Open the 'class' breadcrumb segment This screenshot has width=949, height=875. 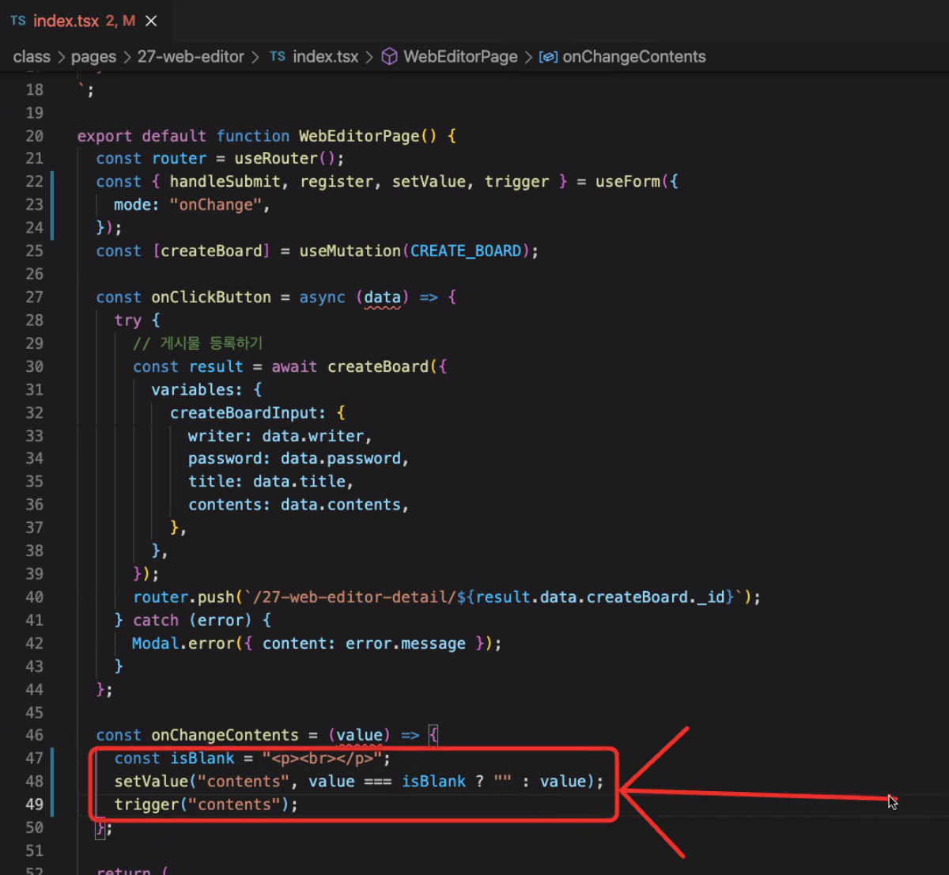pos(32,57)
